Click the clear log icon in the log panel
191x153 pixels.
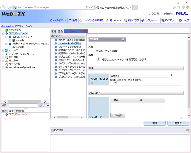coord(187,131)
